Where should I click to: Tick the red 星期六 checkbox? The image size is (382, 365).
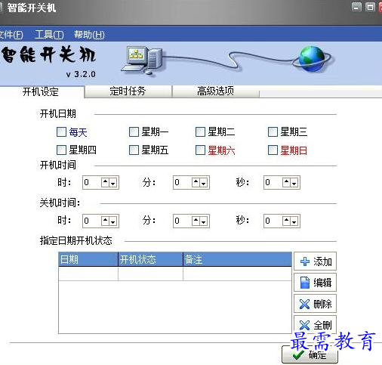200,150
